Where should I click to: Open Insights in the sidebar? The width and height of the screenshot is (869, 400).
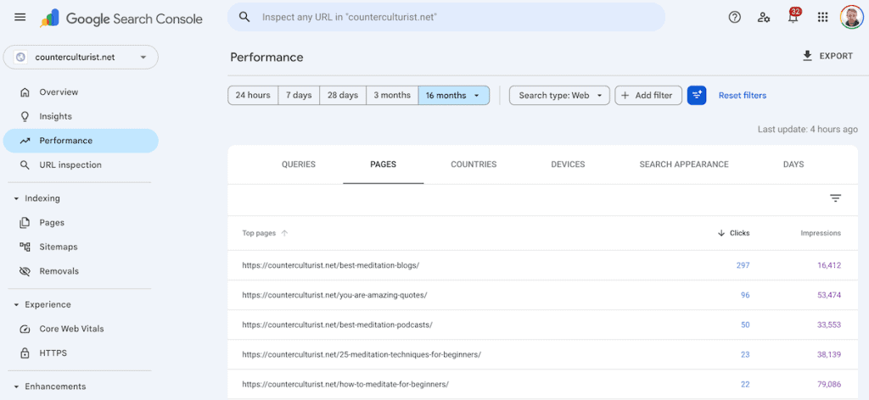(81, 116)
